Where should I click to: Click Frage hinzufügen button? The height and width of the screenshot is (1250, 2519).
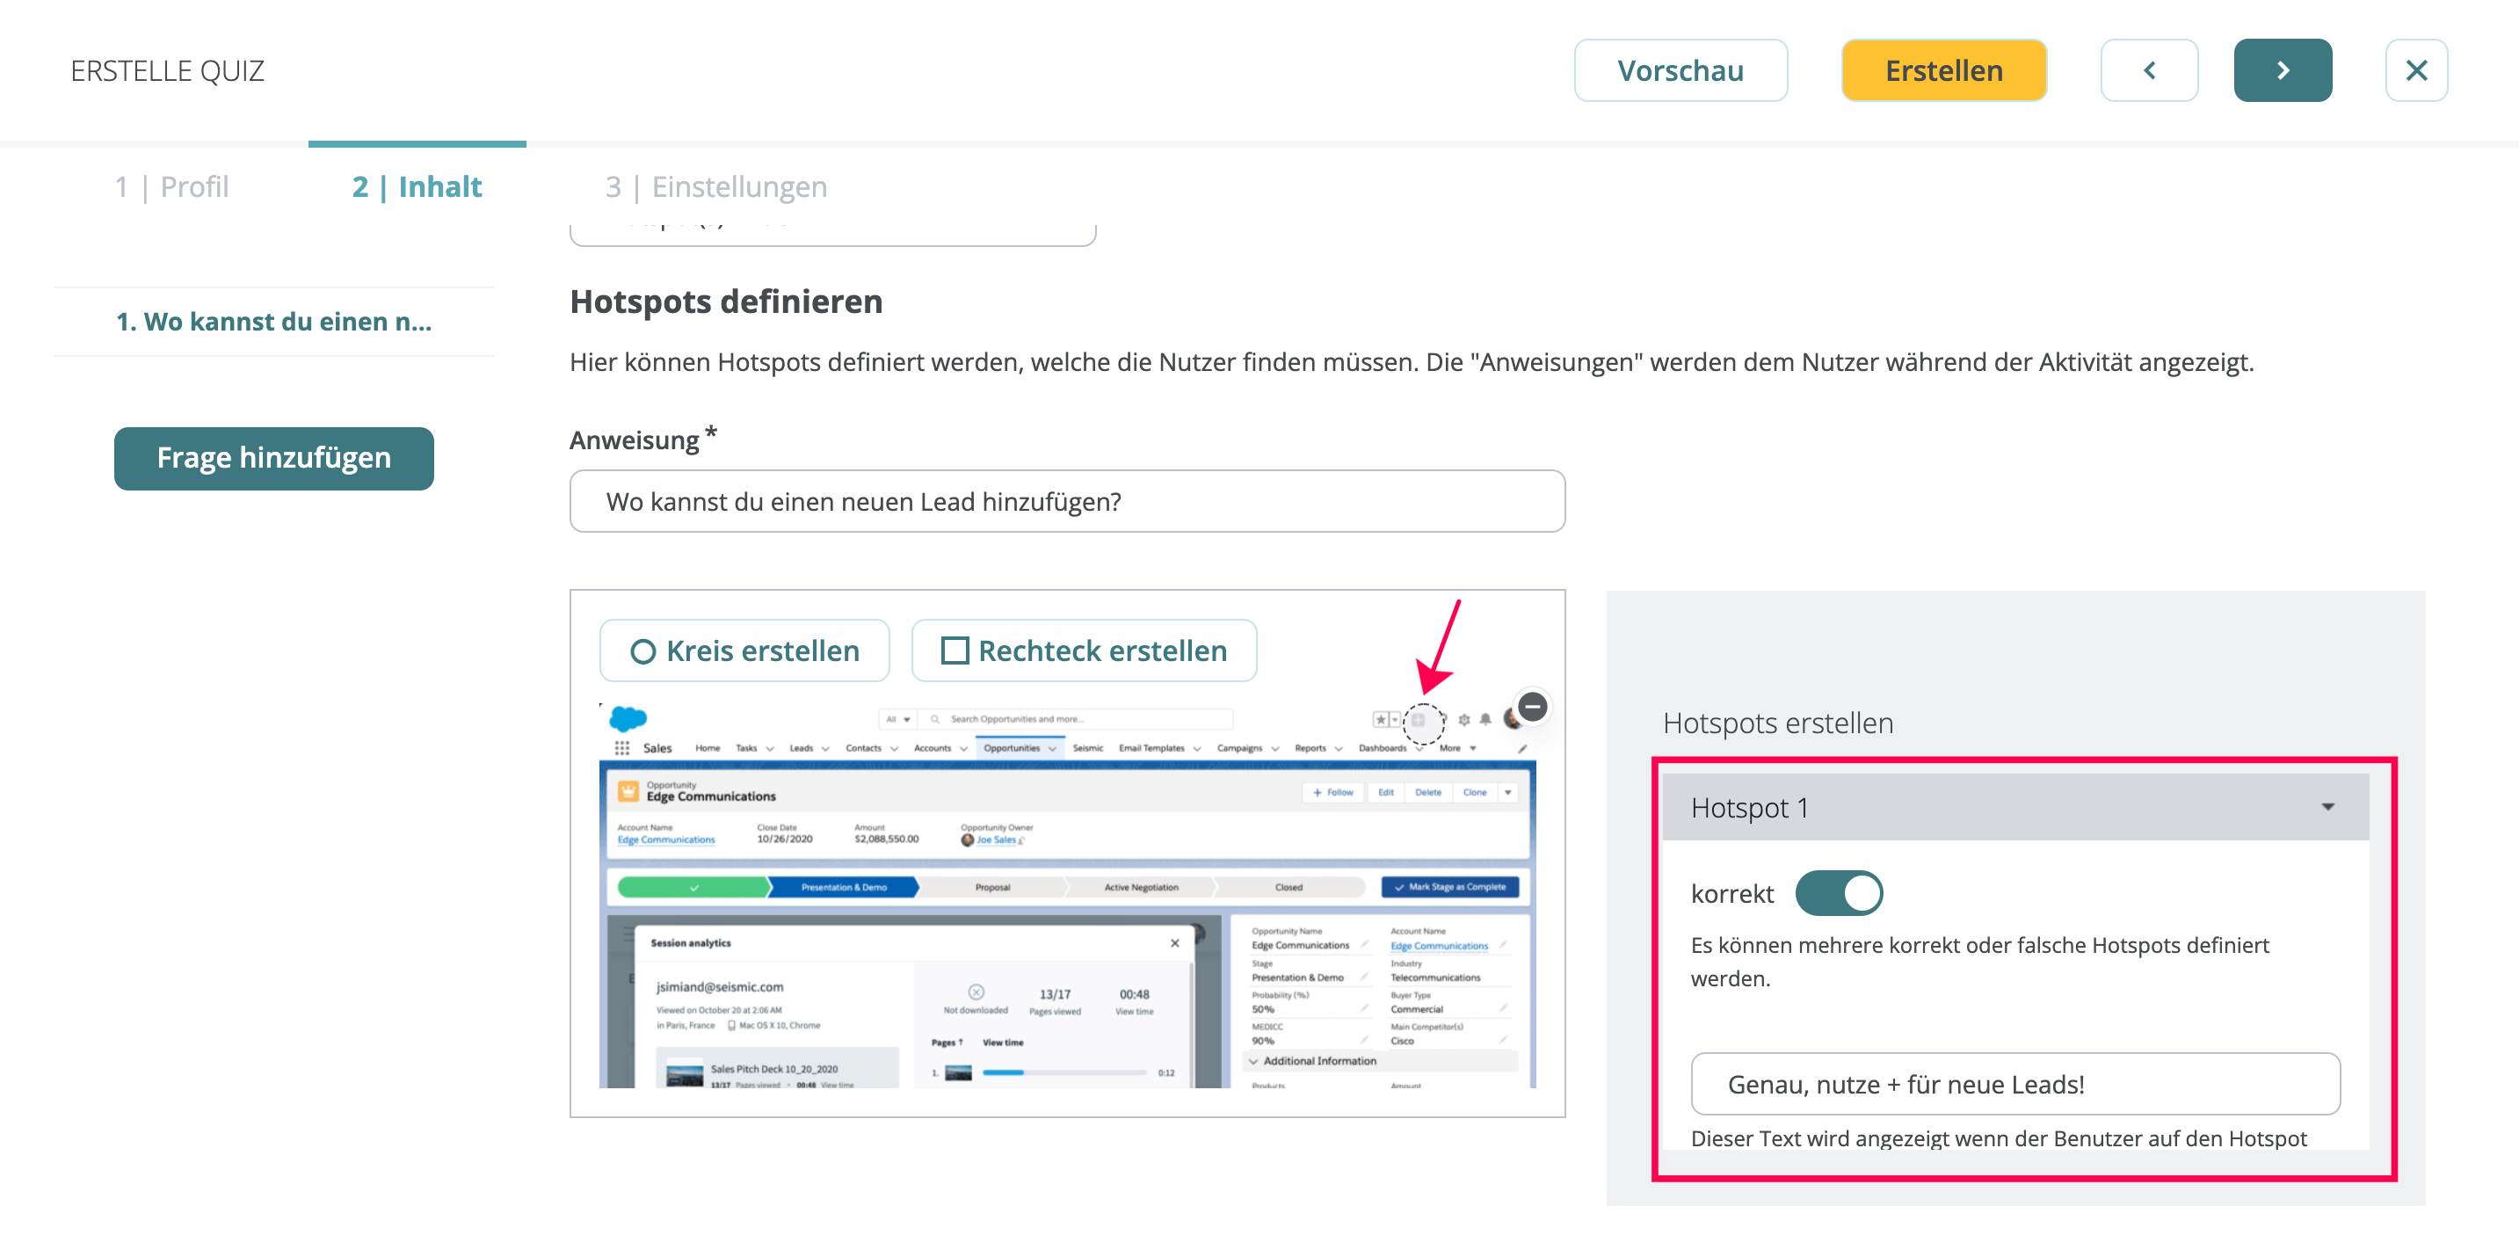pyautogui.click(x=274, y=458)
